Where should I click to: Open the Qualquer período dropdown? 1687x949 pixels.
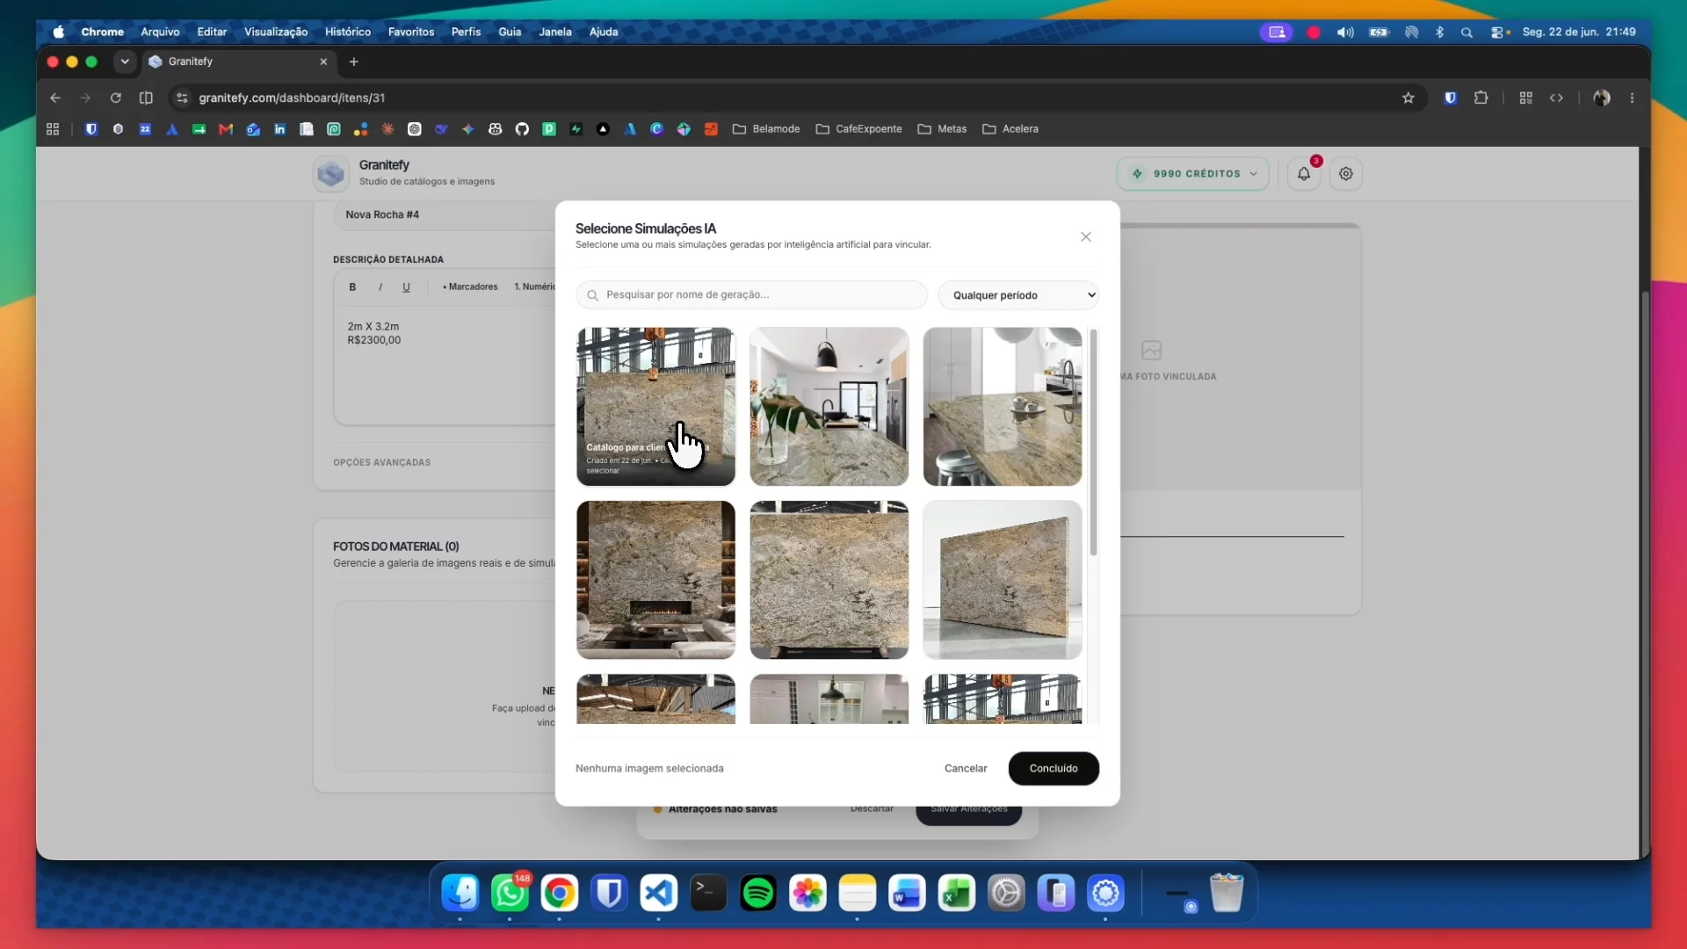point(1018,295)
